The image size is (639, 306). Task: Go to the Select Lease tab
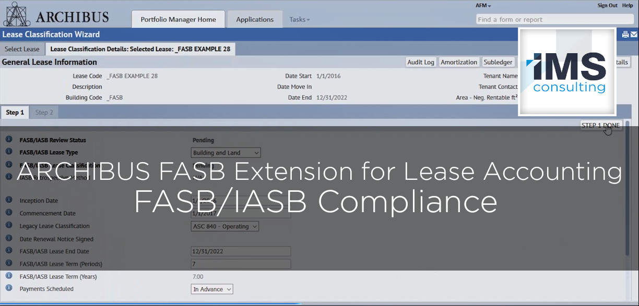coord(22,49)
